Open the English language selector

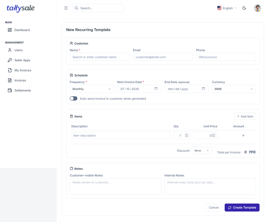click(x=227, y=8)
